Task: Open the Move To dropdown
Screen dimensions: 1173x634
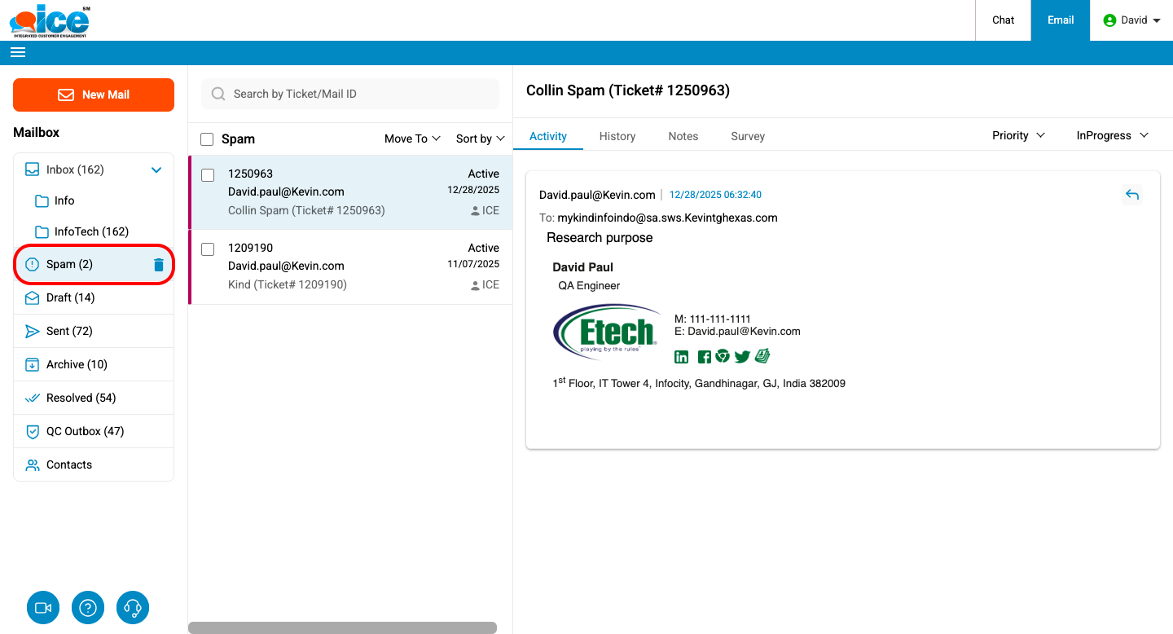Action: 412,139
